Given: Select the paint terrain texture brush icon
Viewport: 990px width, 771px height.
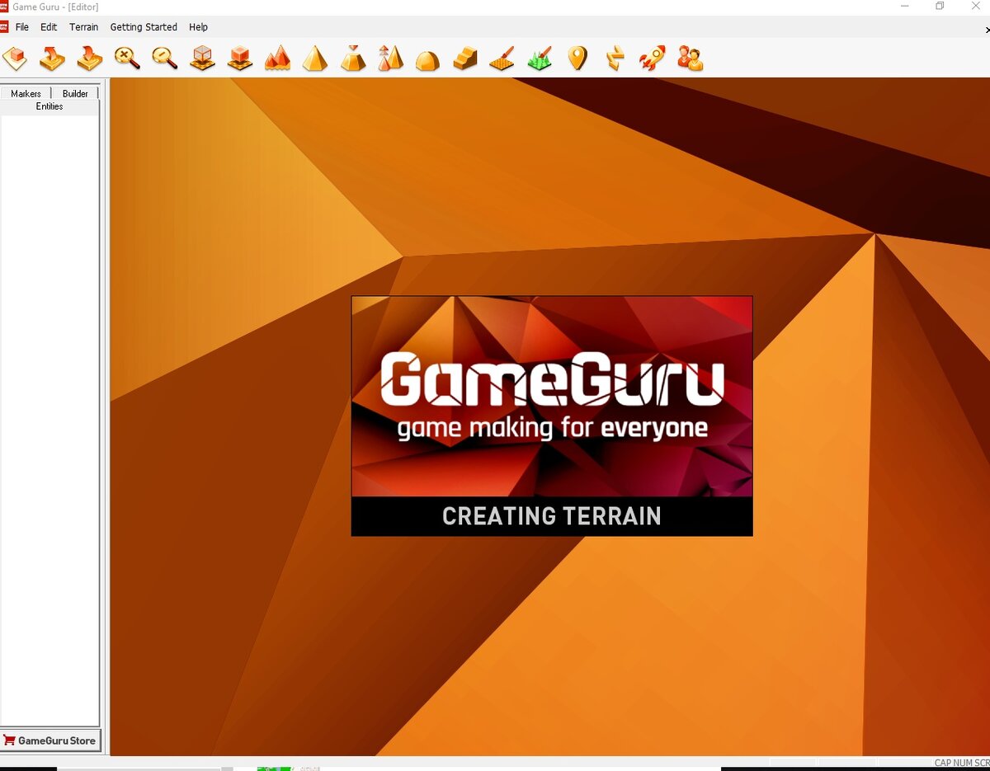Looking at the screenshot, I should pyautogui.click(x=502, y=59).
